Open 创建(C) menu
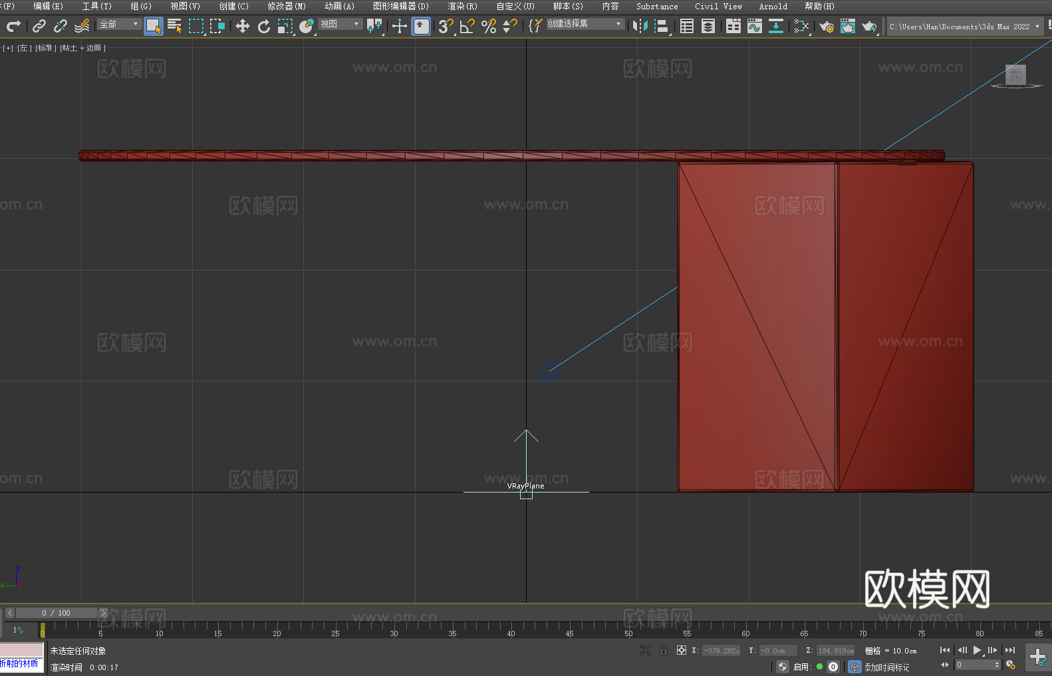Viewport: 1052px width, 676px height. (x=233, y=6)
